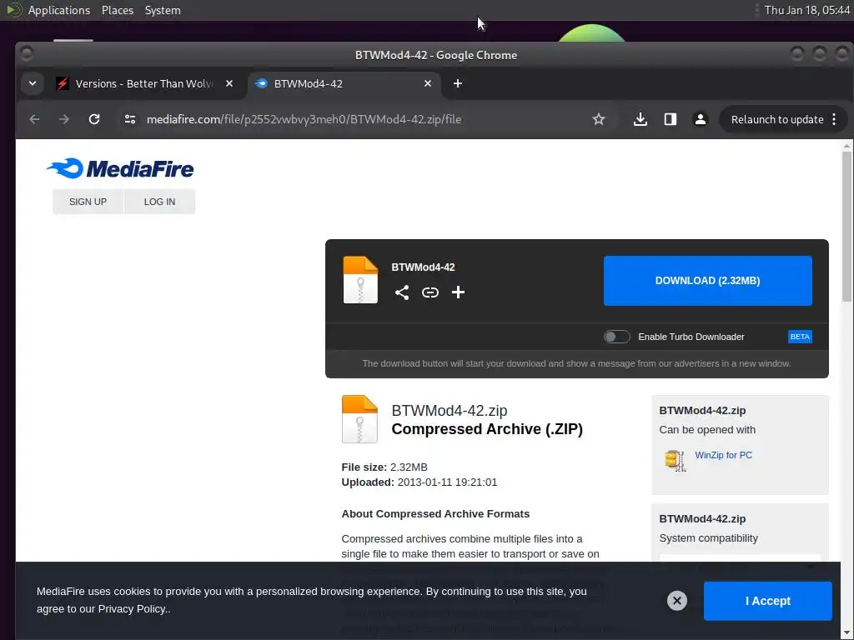
Task: Bookmark this page with the star icon
Action: (x=599, y=119)
